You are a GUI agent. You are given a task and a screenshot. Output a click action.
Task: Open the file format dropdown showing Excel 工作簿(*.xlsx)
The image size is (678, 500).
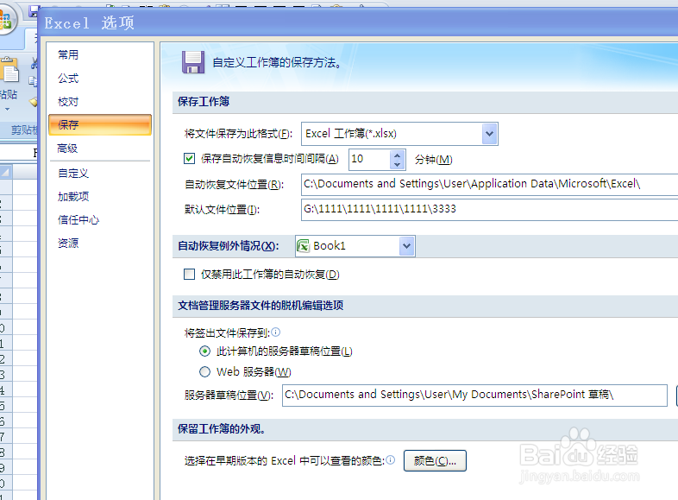pos(399,134)
